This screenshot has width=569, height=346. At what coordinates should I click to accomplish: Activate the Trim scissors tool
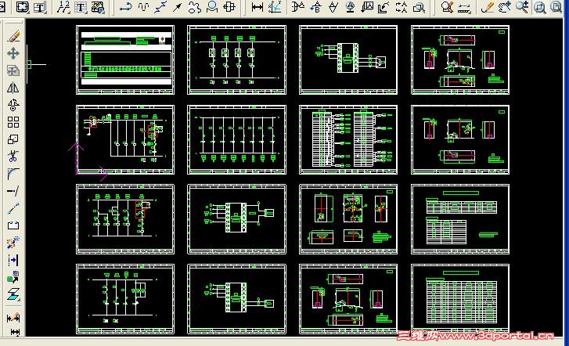click(x=13, y=157)
